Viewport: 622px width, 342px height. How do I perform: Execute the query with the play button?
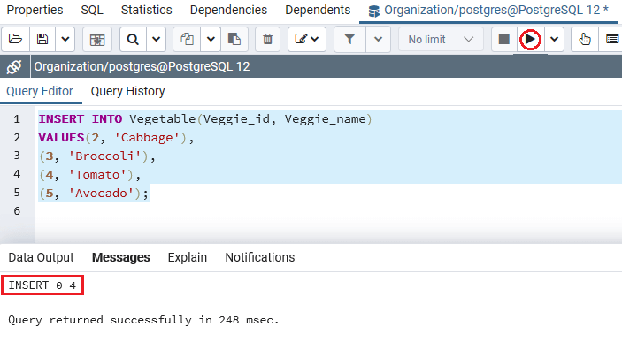coord(530,39)
